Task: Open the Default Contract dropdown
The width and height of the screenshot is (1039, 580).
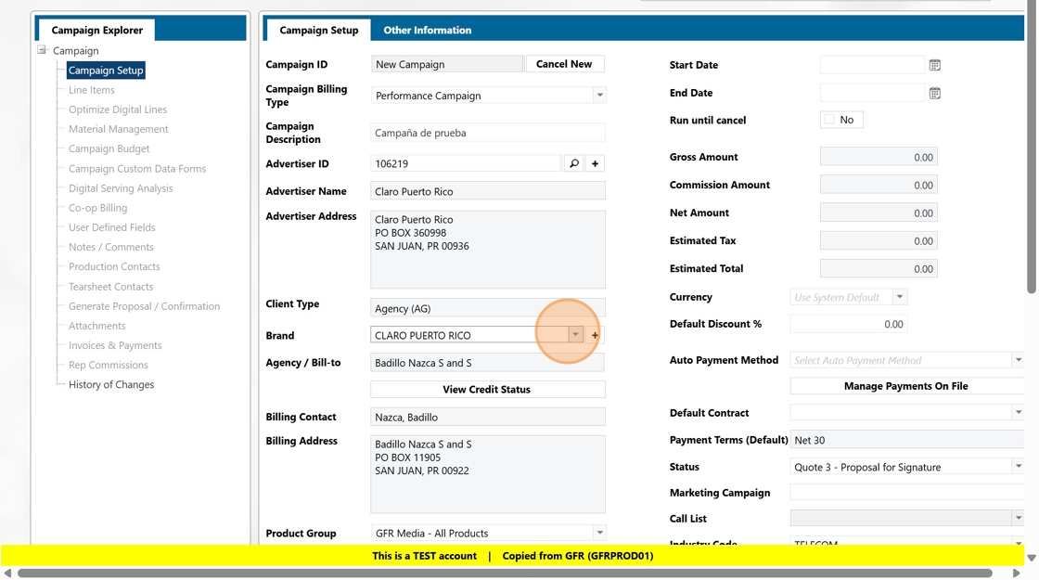Action: coord(1019,412)
